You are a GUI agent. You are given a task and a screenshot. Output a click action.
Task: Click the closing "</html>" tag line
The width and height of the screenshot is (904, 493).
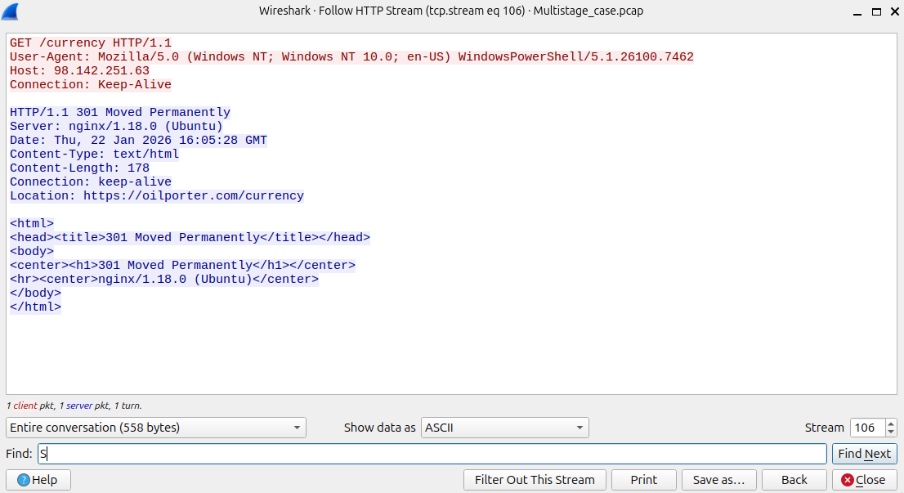pyautogui.click(x=35, y=307)
